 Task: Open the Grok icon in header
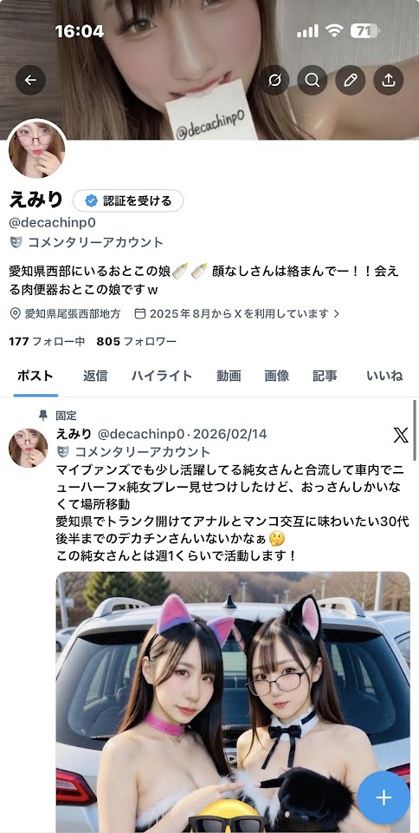click(274, 80)
